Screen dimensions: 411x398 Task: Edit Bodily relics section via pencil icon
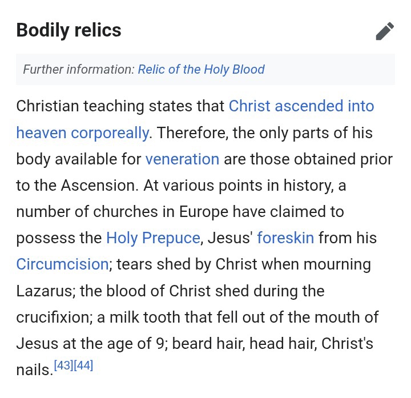point(385,31)
